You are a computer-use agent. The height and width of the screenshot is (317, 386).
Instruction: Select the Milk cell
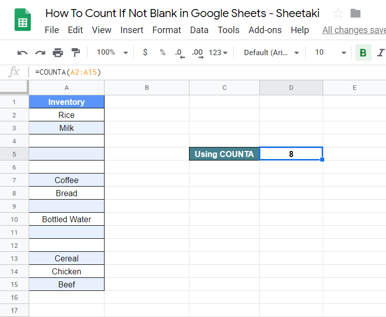tap(66, 128)
